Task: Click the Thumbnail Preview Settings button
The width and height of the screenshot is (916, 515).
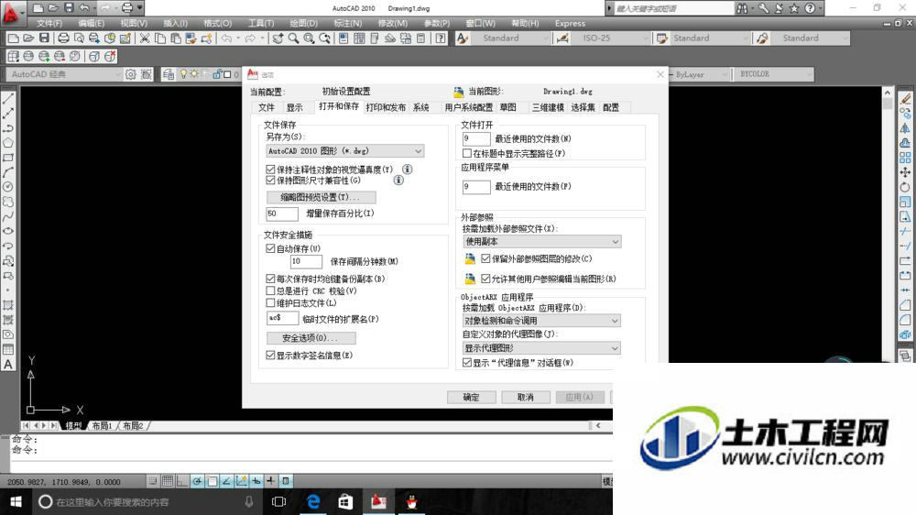Action: point(321,197)
